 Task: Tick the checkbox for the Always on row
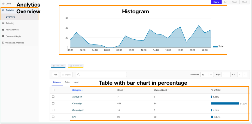53,97
